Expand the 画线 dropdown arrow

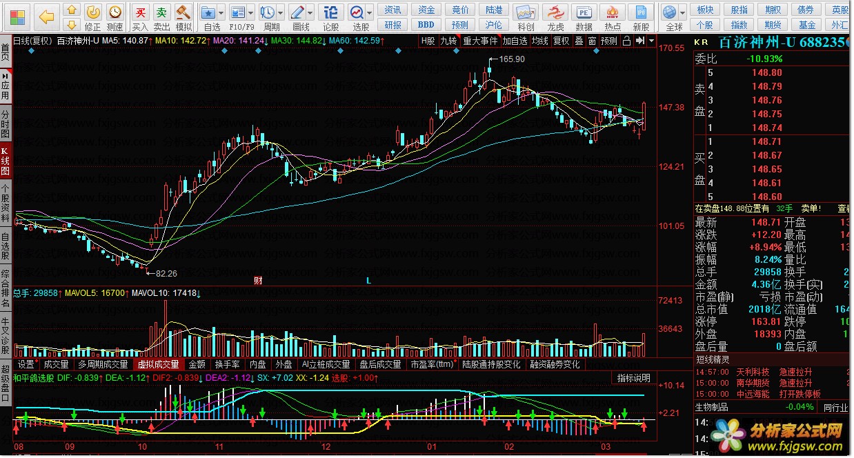[309, 12]
